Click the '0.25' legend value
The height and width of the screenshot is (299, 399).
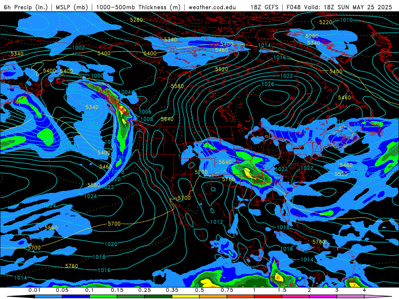pyautogui.click(x=145, y=290)
